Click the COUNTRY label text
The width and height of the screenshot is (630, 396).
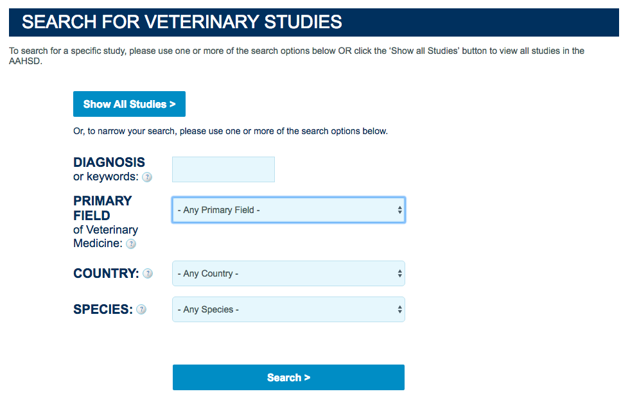[x=106, y=273]
